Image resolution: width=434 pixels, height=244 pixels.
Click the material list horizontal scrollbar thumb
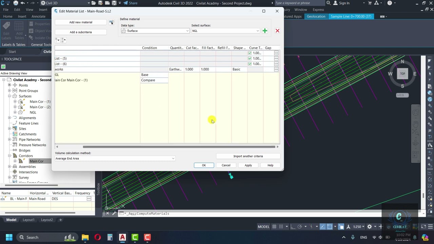pyautogui.click(x=179, y=147)
